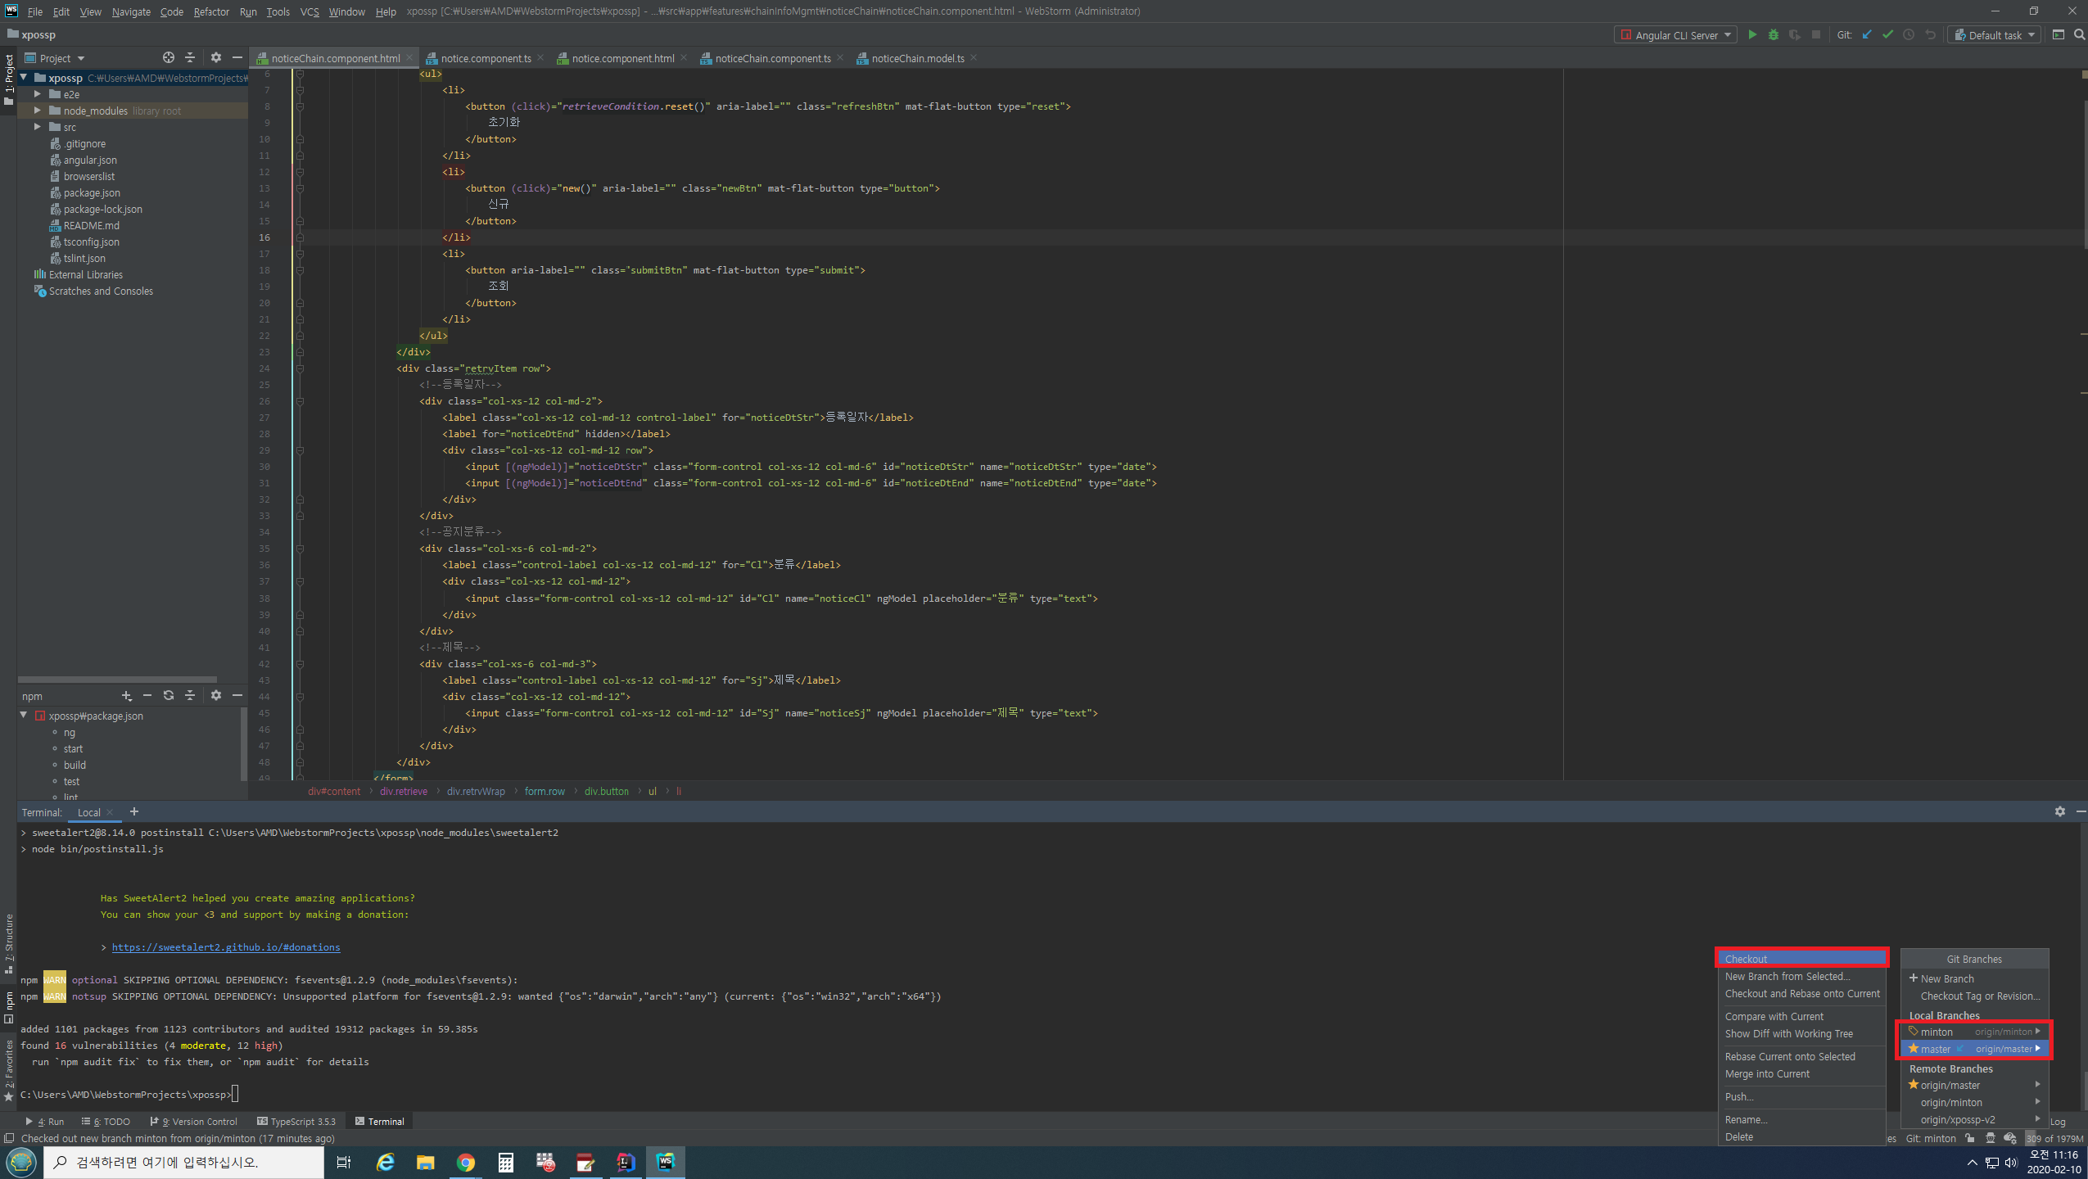Click Git Update Project arrow icon
This screenshot has height=1179, width=2088.
tap(1867, 35)
